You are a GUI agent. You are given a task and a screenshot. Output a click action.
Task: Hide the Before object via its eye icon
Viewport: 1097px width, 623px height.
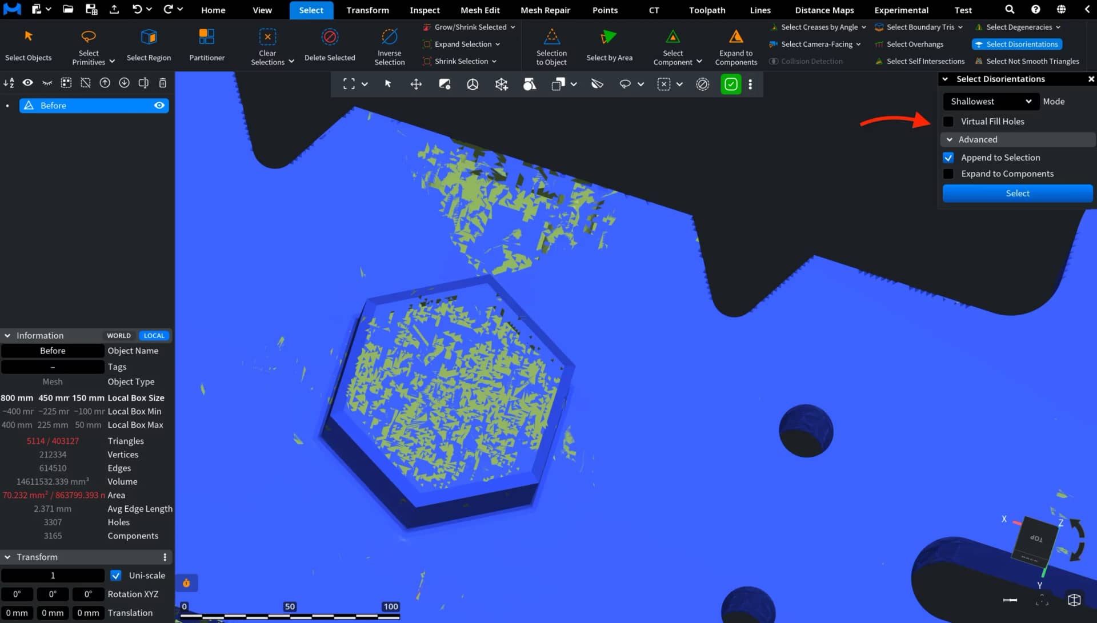[159, 106]
